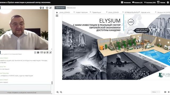Open the Вопросы (29) list
The image size is (170, 95).
[x=138, y=2]
